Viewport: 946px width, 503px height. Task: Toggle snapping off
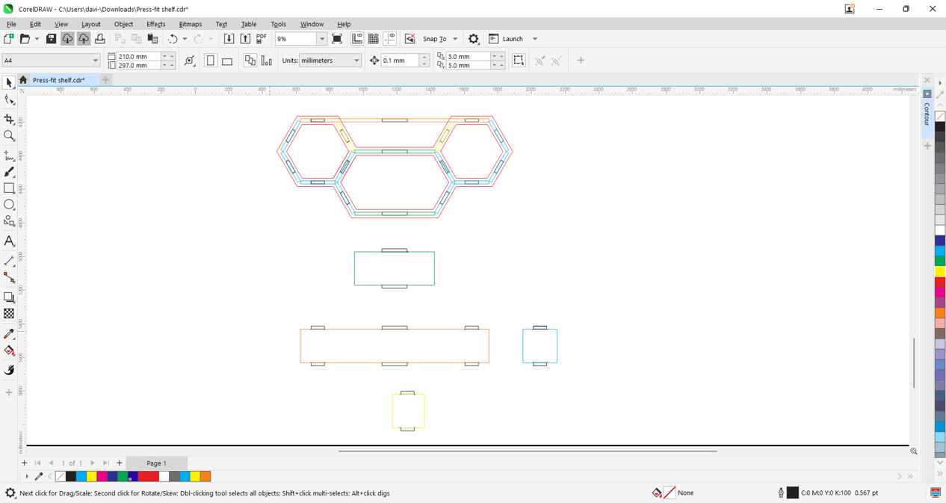409,39
